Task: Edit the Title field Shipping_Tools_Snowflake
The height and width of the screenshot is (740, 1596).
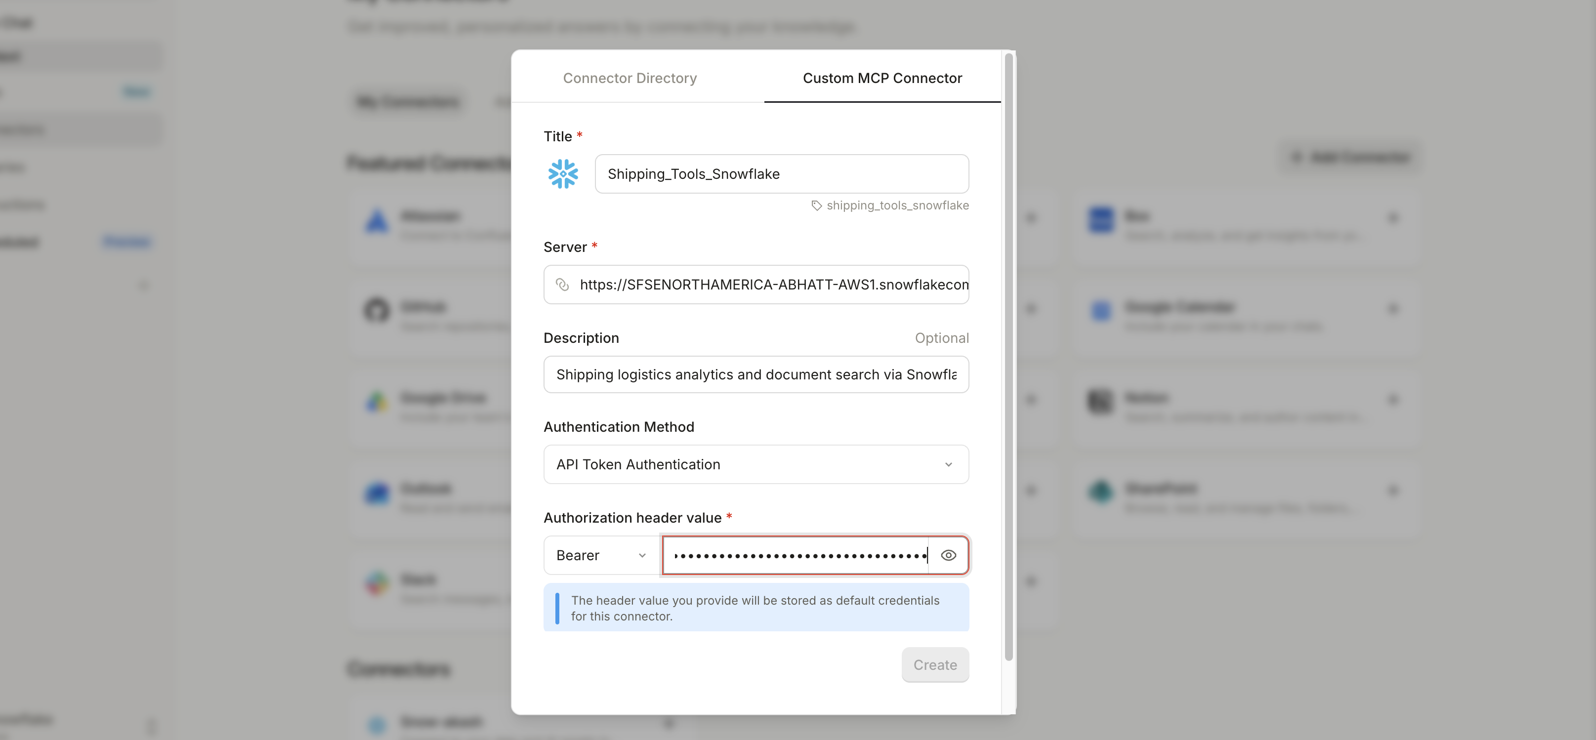Action: coord(782,174)
